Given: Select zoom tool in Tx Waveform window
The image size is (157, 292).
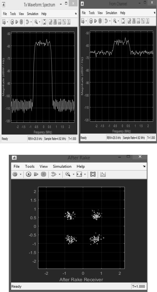Looking at the screenshot, I should tap(36, 22).
